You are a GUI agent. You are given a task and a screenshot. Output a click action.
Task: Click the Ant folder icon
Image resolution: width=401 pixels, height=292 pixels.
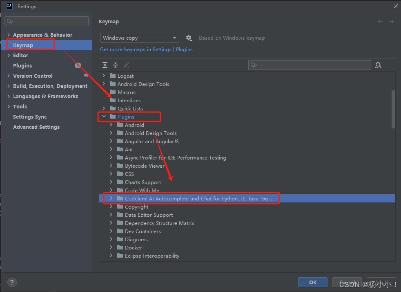pyautogui.click(x=120, y=149)
